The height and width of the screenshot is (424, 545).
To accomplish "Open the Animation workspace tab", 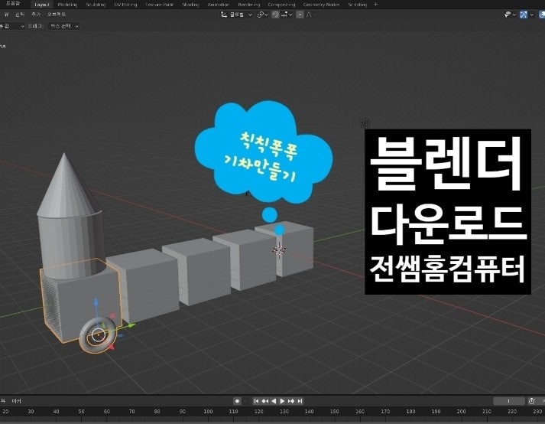I will coord(219,5).
